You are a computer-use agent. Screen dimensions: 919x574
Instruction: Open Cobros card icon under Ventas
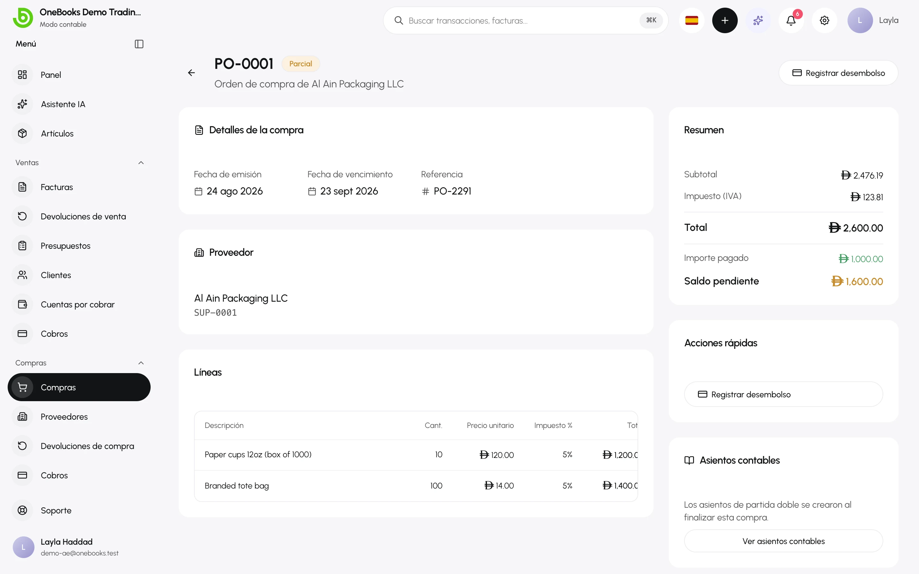(x=22, y=334)
